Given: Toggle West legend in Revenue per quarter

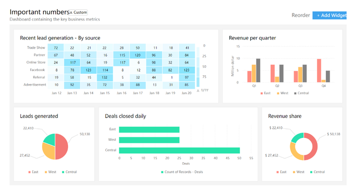Looking at the screenshot, I should click(283, 93).
